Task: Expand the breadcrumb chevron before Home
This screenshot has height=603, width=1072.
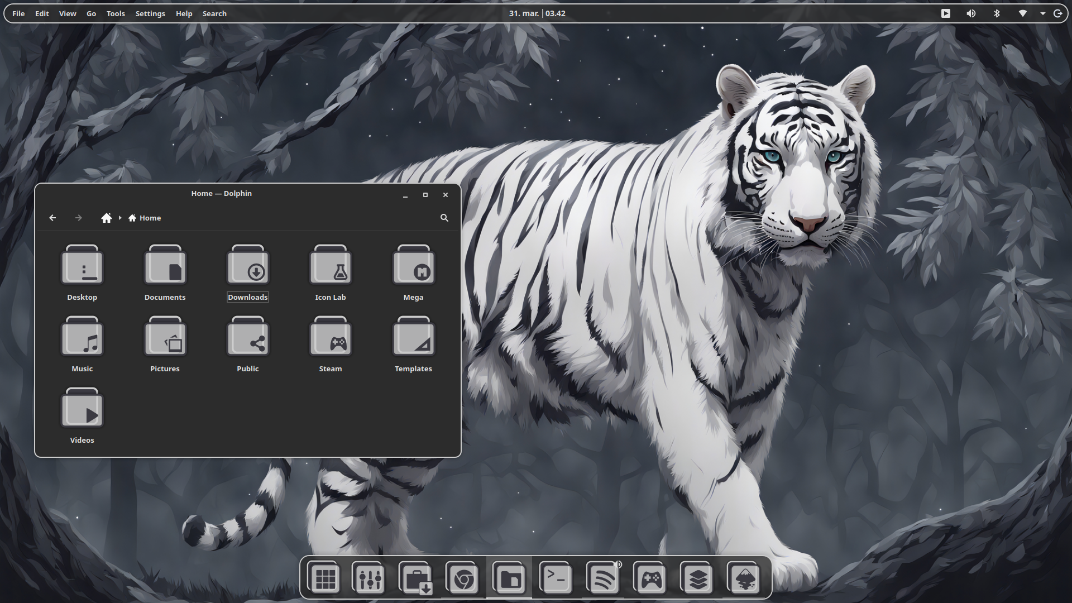Action: [120, 218]
